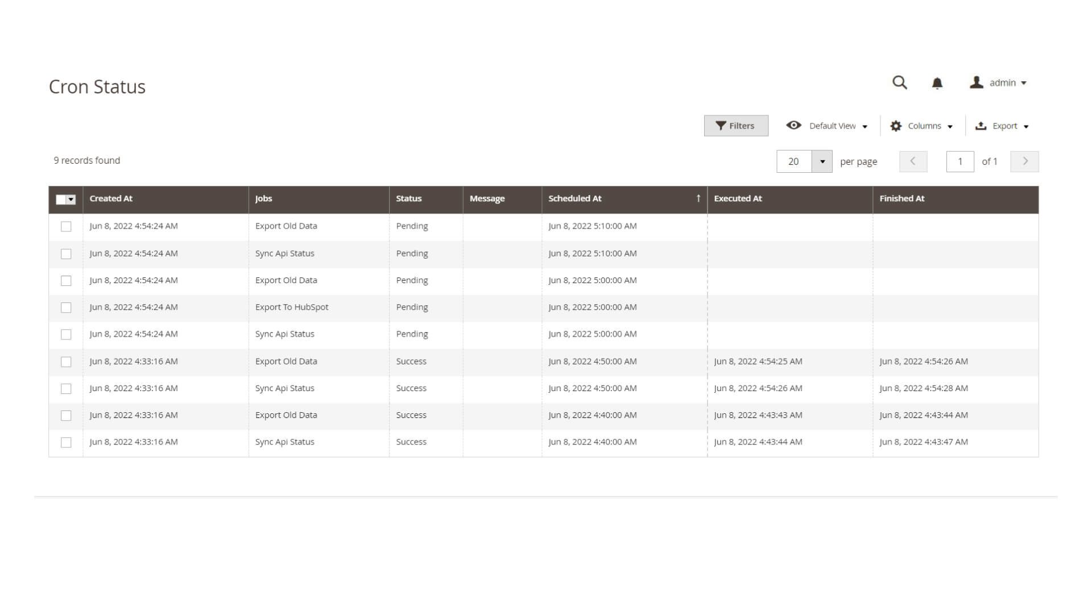The width and height of the screenshot is (1092, 614).
Task: Select the last Sync Api Status row checkbox
Action: click(66, 442)
